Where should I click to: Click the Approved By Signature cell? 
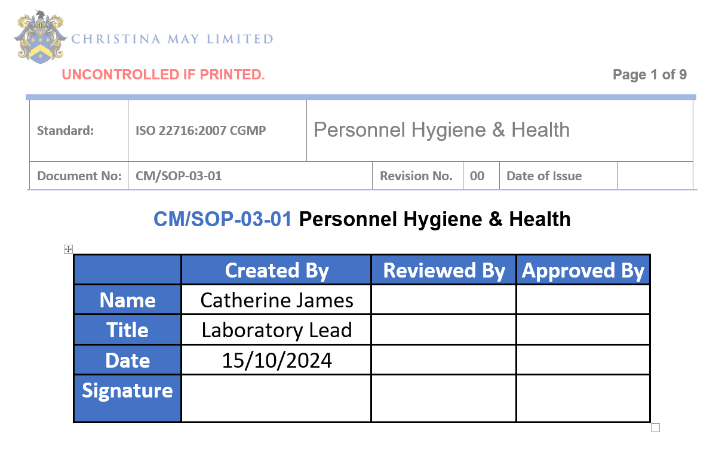[x=583, y=398]
